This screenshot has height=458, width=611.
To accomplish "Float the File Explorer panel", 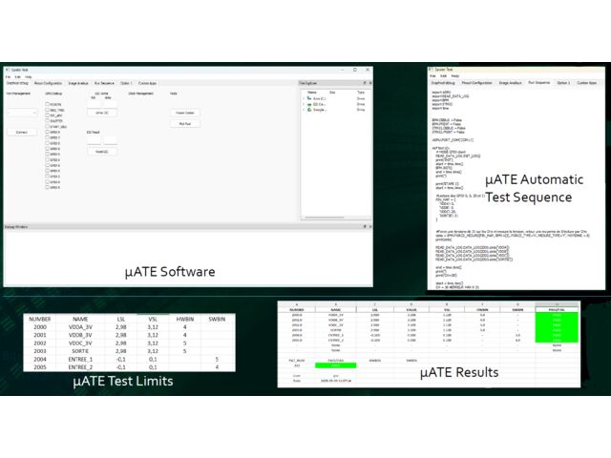I will point(365,84).
